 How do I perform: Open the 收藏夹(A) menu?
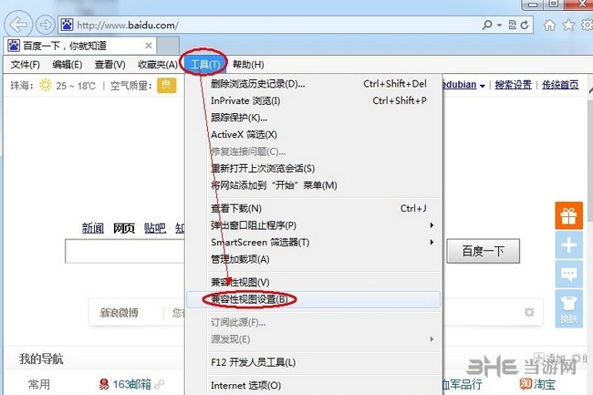157,65
